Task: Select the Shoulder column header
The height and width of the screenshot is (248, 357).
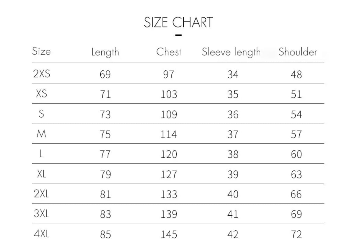Action: [297, 52]
